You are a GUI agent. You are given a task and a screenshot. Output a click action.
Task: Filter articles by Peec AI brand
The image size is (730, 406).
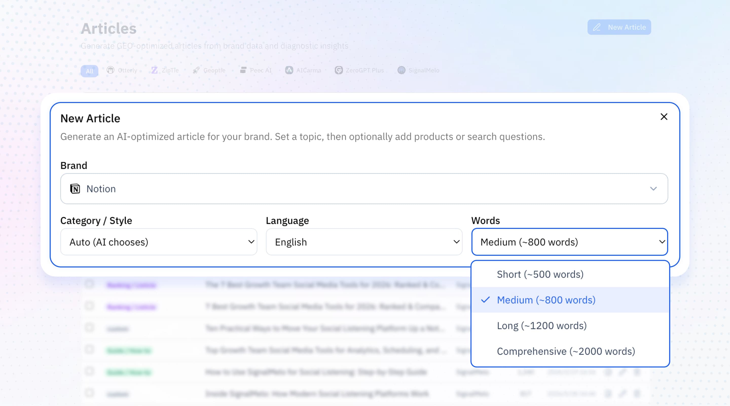pos(255,70)
